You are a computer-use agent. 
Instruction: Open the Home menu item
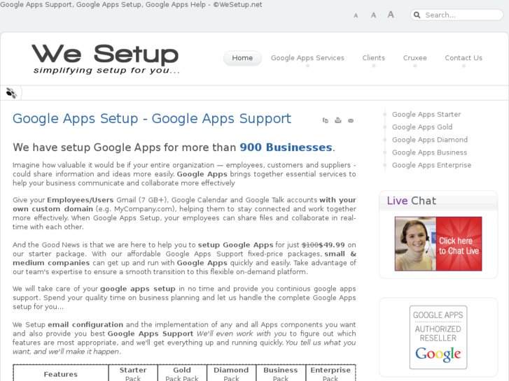coord(242,58)
